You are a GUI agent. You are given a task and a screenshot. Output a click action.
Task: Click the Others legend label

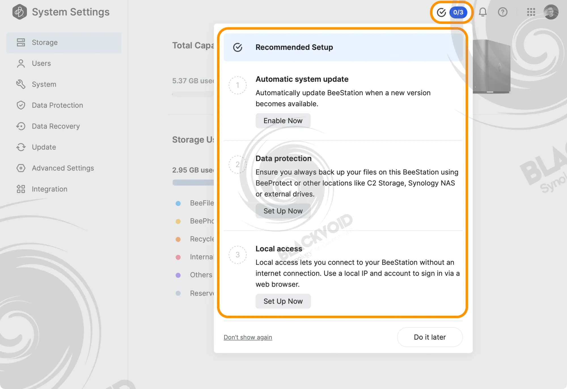[201, 275]
